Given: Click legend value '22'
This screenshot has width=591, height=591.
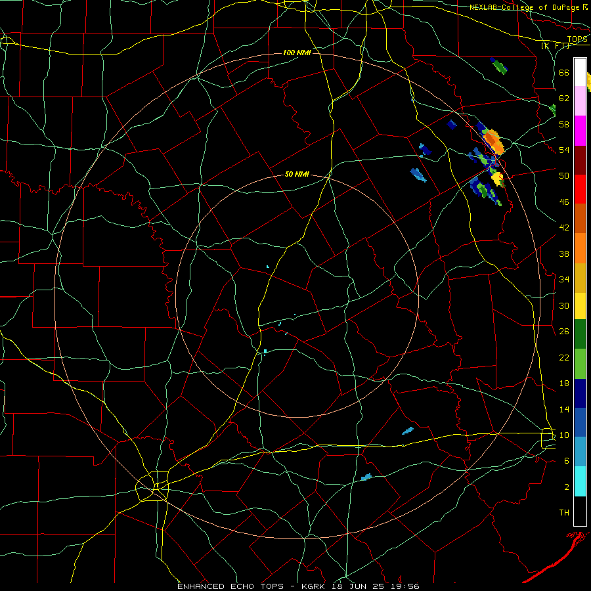Looking at the screenshot, I should [564, 357].
